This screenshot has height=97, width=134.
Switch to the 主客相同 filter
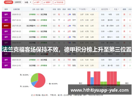point(18,2)
